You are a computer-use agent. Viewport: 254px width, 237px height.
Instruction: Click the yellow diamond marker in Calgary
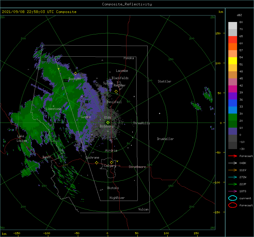pyautogui.click(x=111, y=162)
